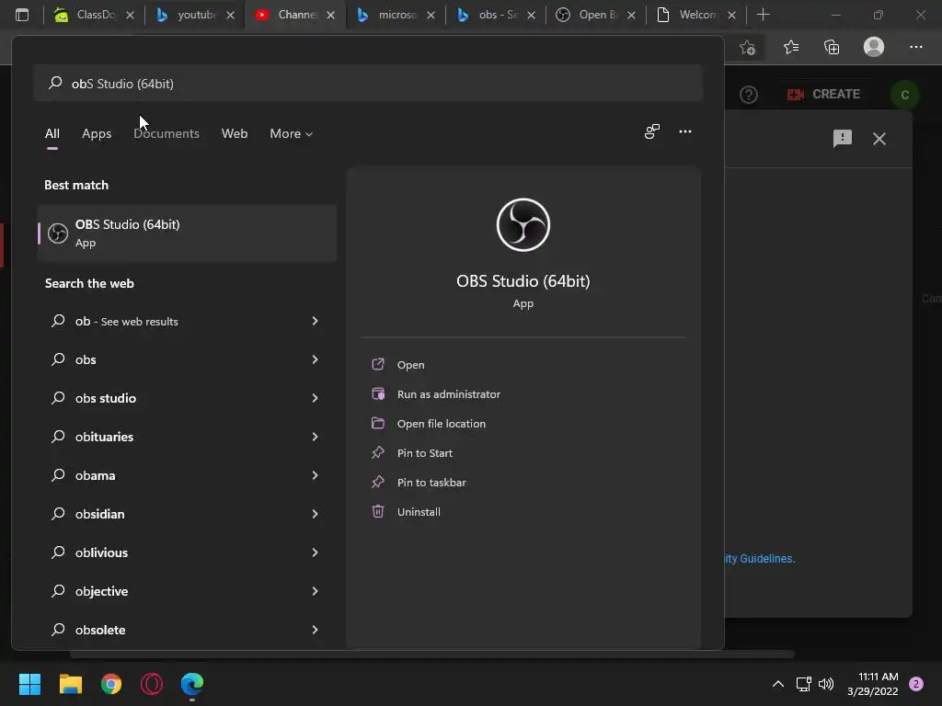Viewport: 942px width, 706px height.
Task: Switch to Microsoft Edge on the taskbar
Action: point(192,684)
